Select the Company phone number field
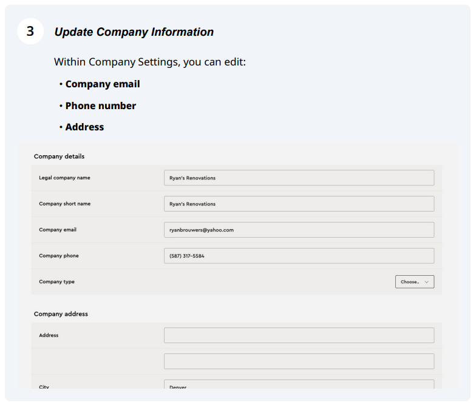Viewport: 476px width, 408px height. click(299, 256)
